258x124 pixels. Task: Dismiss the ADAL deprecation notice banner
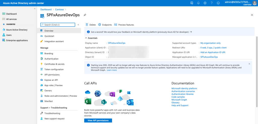click(249, 64)
